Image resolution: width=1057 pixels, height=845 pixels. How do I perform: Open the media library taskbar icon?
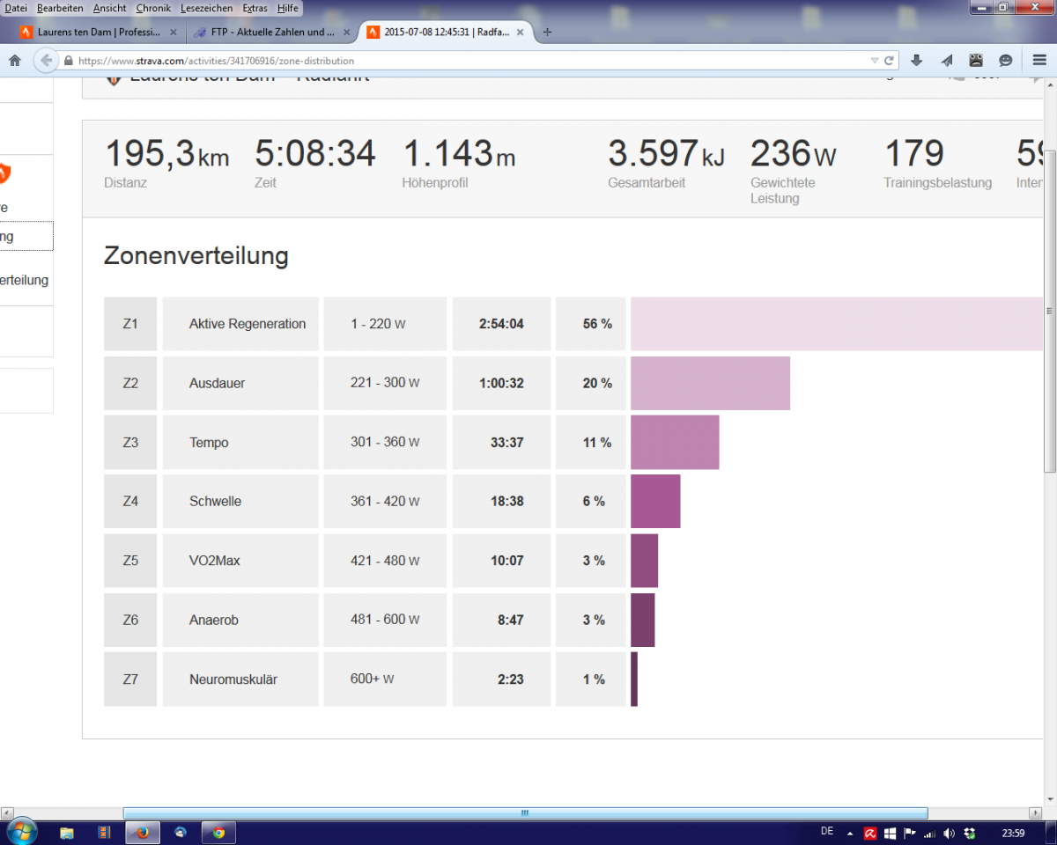(104, 832)
